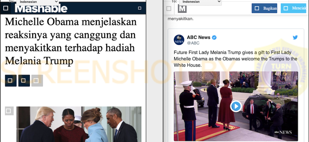Open the ABC News account name link
The width and height of the screenshot is (309, 142).
(199, 37)
